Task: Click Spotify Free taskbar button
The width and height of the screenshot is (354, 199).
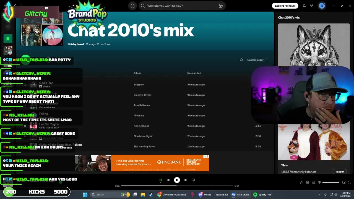Action: (x=262, y=195)
